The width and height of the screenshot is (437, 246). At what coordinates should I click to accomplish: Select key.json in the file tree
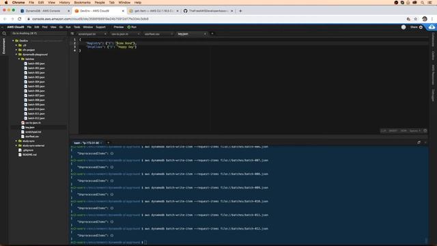30,128
